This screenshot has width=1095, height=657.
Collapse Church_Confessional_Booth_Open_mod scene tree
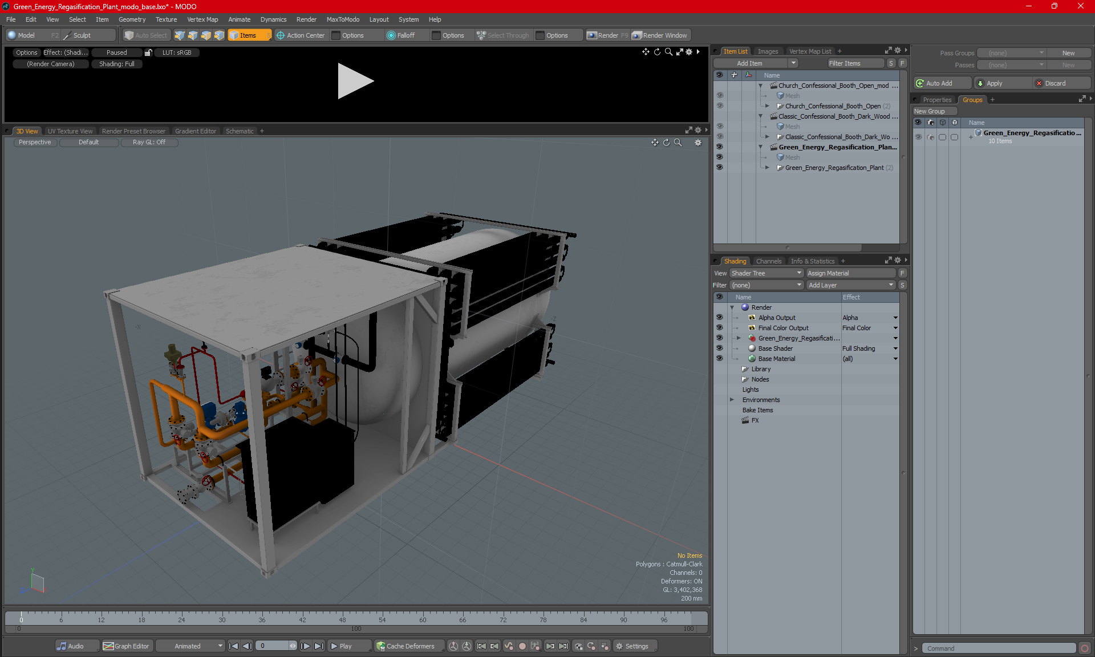(x=761, y=86)
